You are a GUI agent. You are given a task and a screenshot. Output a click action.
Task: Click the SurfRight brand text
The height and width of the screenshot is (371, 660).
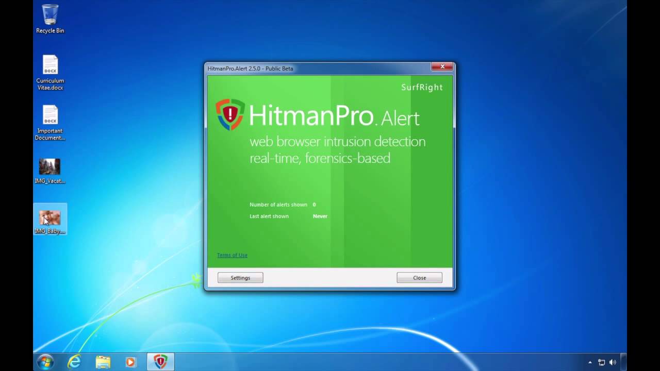point(422,87)
